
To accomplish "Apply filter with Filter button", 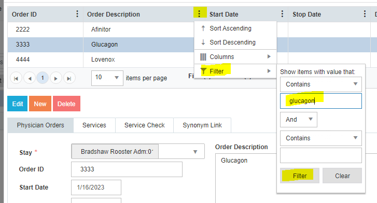I will coord(300,176).
